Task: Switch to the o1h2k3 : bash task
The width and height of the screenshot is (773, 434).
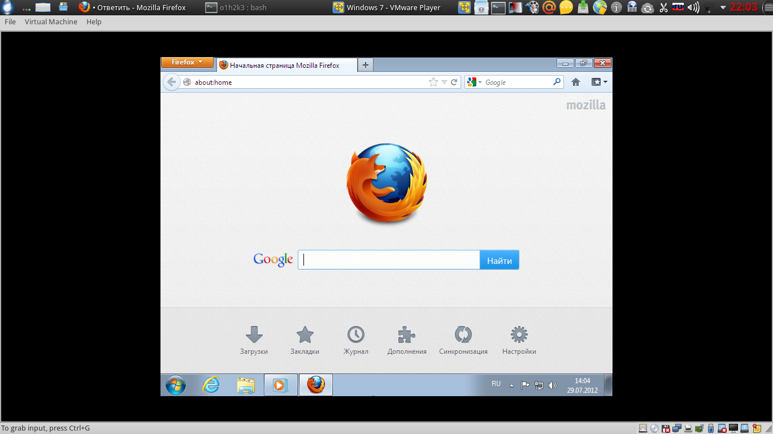Action: point(236,7)
